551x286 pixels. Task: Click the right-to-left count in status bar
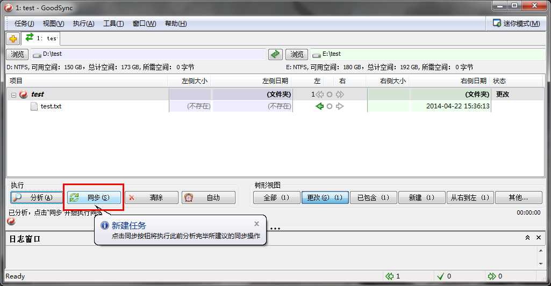[x=393, y=276]
